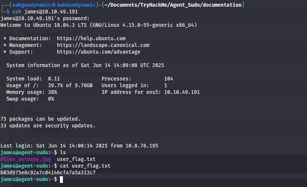Click user_flag.txt in the ls output

tap(74, 159)
